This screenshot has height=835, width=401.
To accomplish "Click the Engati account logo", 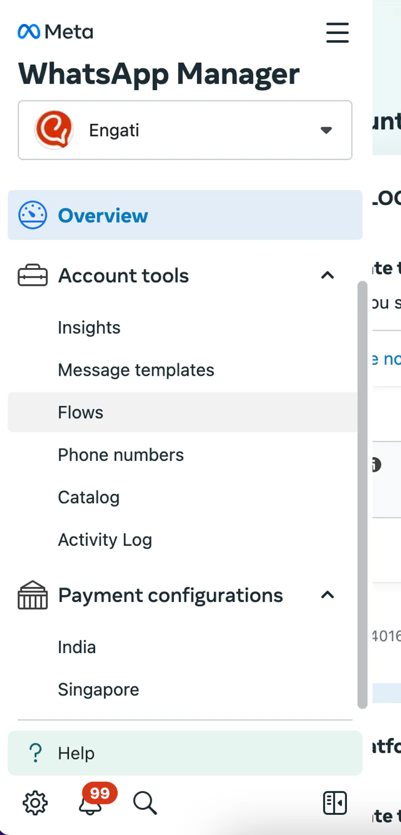I will (x=54, y=130).
